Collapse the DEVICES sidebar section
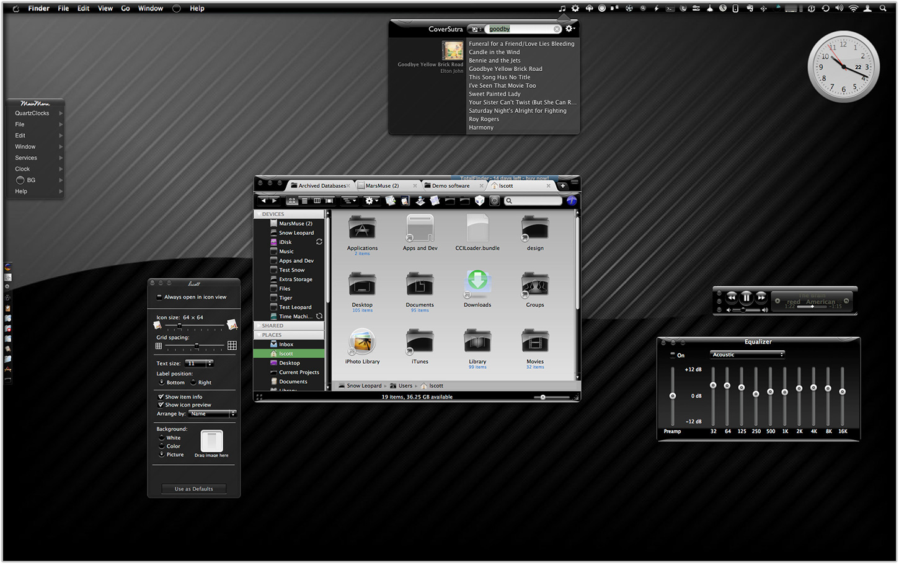Screen dimensions: 899x564 [x=258, y=214]
